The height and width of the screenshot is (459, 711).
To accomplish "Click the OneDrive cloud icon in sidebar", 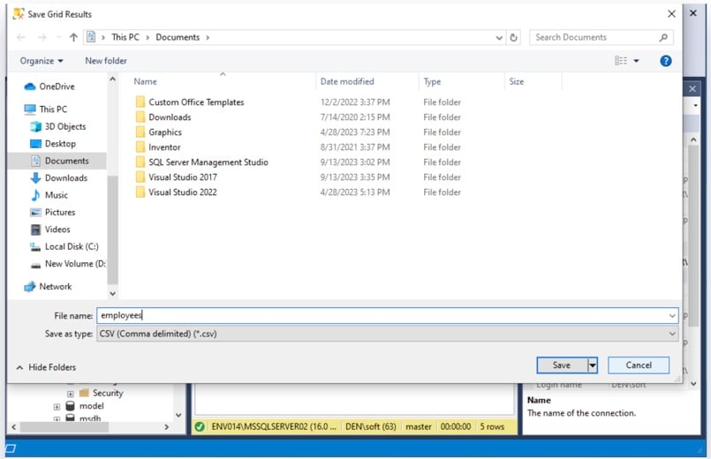I will pos(30,87).
